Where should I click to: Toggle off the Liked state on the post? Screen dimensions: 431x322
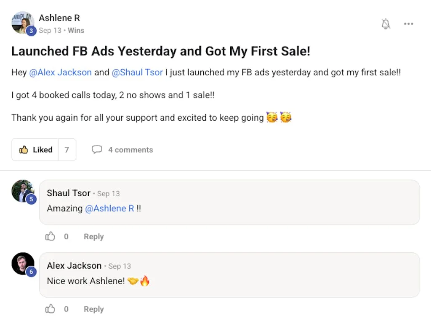point(42,150)
